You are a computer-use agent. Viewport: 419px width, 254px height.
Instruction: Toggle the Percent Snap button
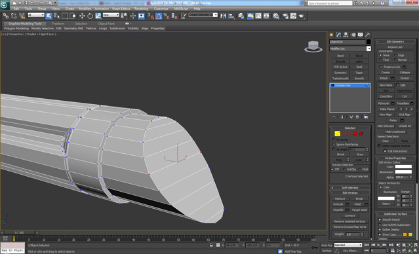click(x=167, y=16)
